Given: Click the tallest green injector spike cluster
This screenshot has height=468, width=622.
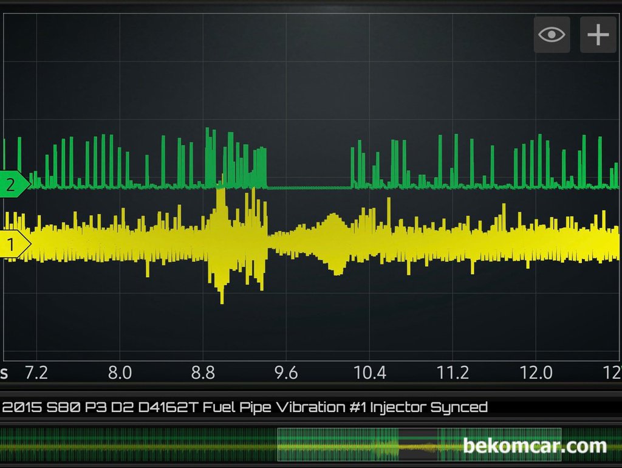Looking at the screenshot, I should click(210, 158).
